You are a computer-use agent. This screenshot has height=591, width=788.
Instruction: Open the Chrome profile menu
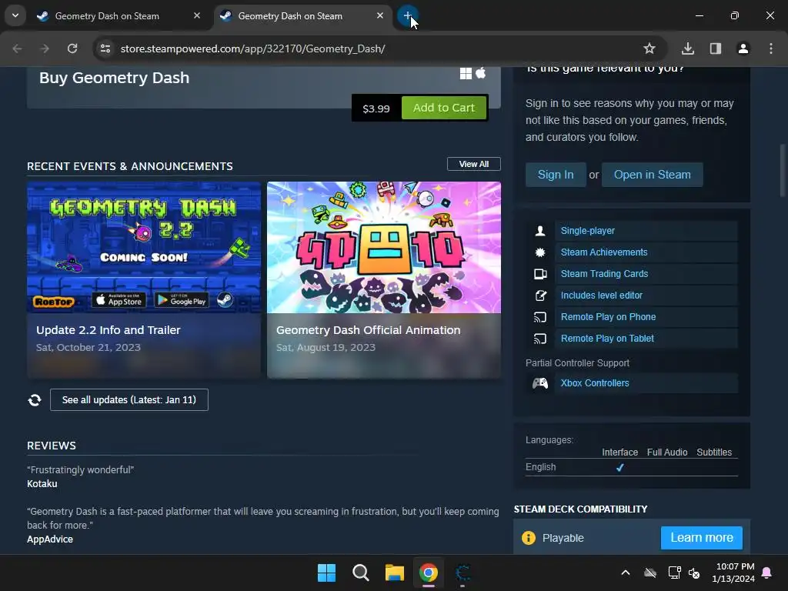(743, 48)
